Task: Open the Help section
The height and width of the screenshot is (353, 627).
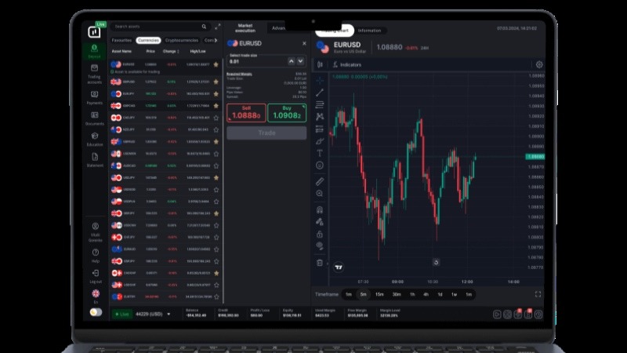Action: pos(95,256)
